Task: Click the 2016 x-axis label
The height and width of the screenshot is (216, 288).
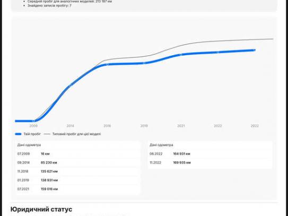Action: [107, 126]
